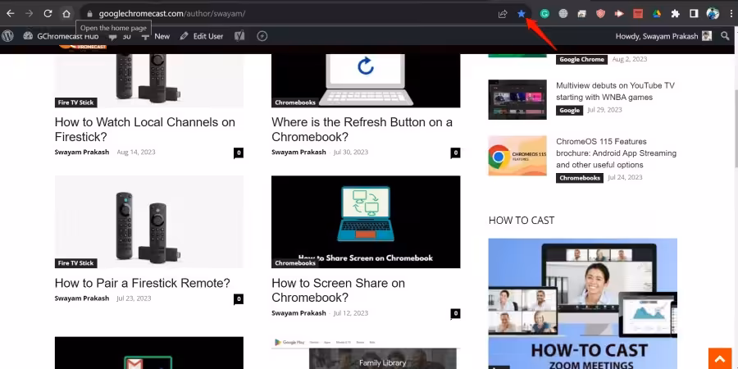Open the red square window extension icon
The width and height of the screenshot is (738, 369).
(638, 14)
